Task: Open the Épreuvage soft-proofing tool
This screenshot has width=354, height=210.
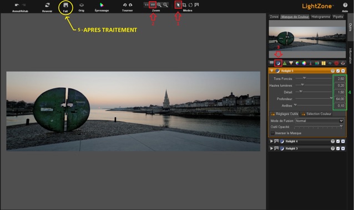Action: [x=102, y=5]
